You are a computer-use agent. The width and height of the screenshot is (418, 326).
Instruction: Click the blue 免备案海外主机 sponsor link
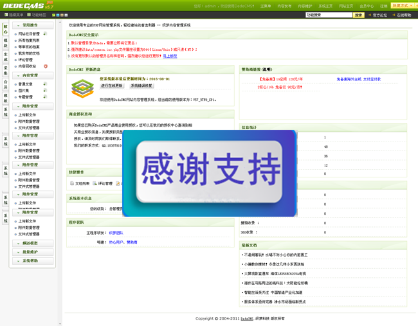pos(359,79)
